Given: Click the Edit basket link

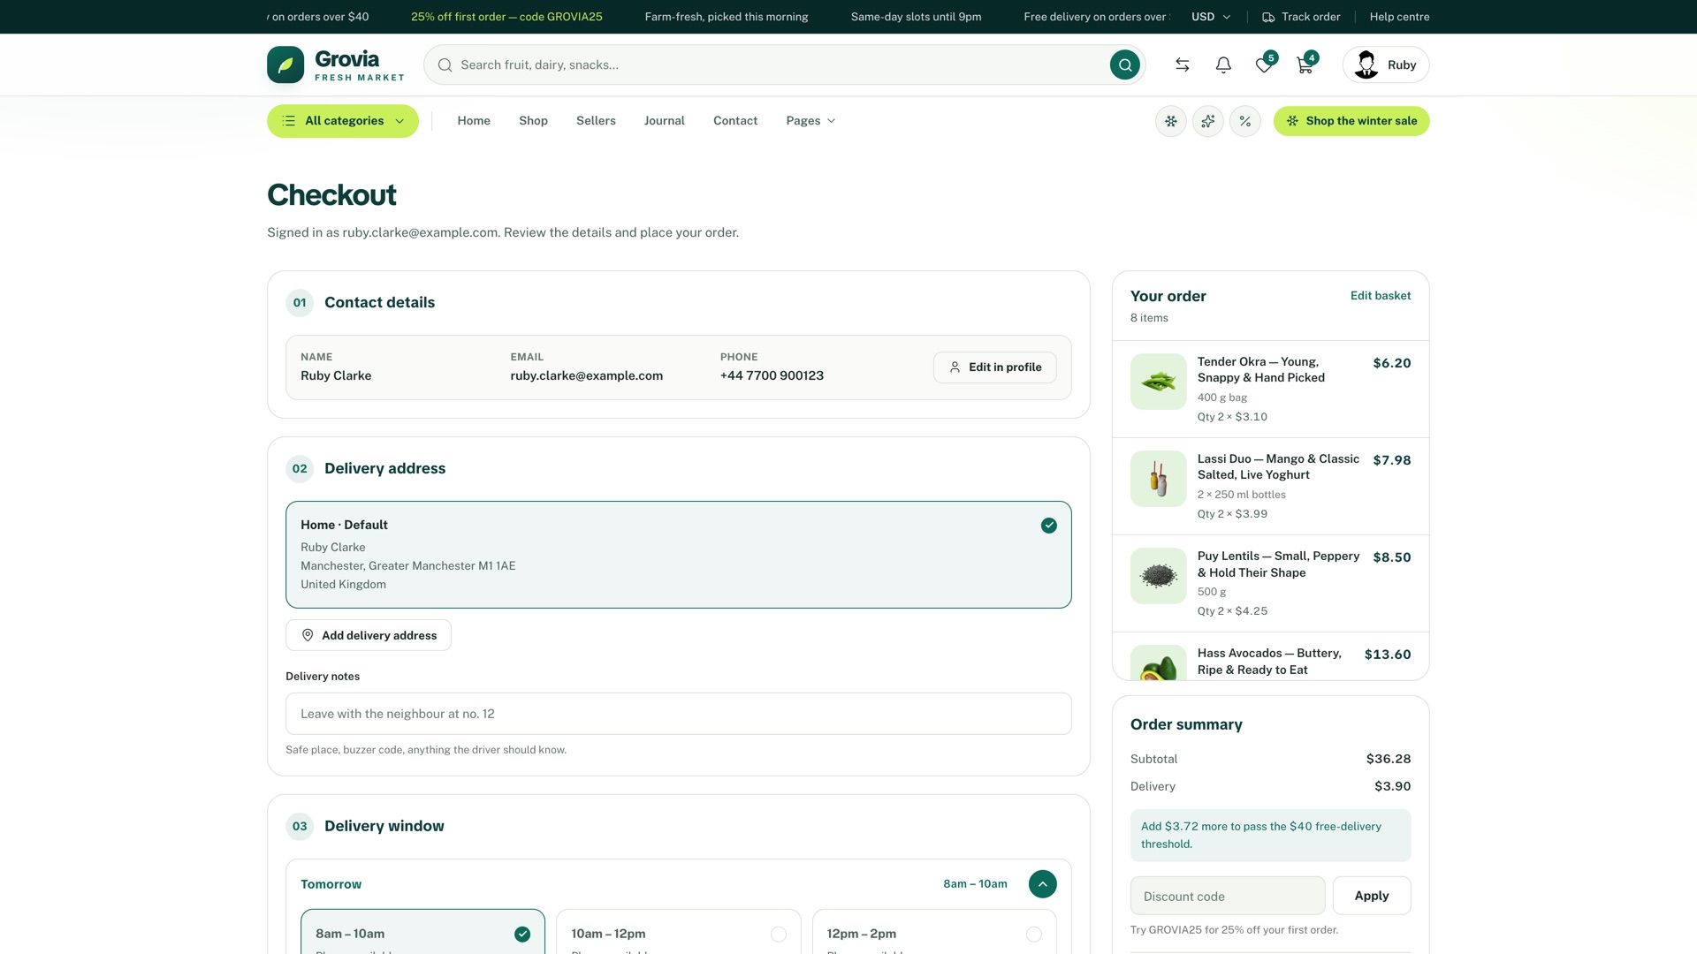Looking at the screenshot, I should [x=1381, y=296].
